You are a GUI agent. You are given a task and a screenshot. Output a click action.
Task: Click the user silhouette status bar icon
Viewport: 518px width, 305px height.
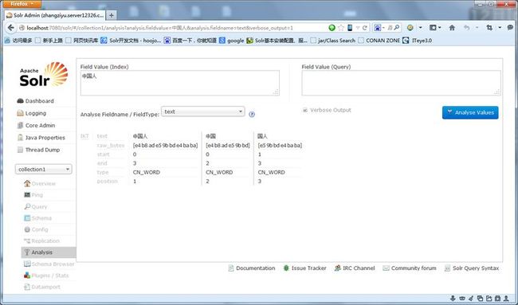506,299
